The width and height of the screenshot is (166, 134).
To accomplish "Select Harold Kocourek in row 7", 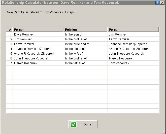I will tap(26, 63).
